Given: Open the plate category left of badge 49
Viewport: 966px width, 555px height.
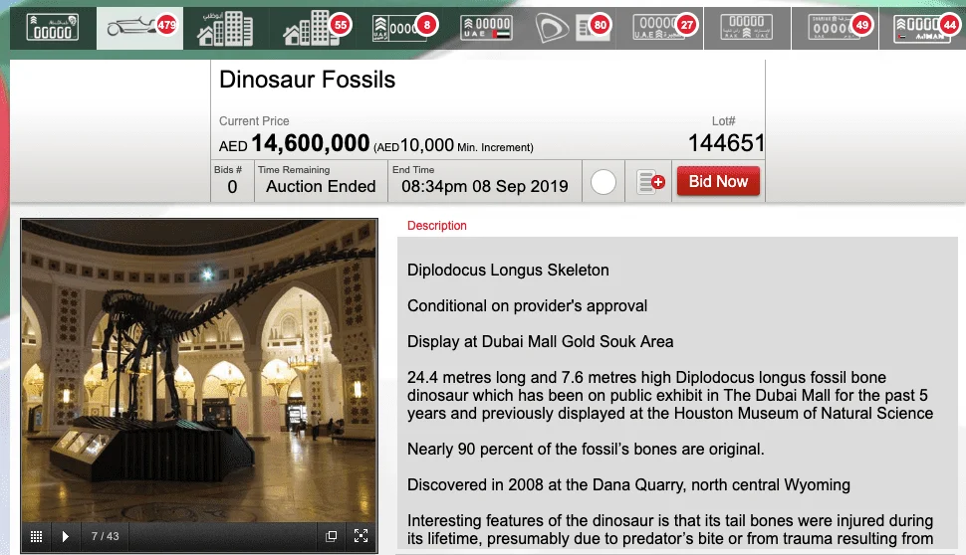Looking at the screenshot, I should click(x=747, y=28).
